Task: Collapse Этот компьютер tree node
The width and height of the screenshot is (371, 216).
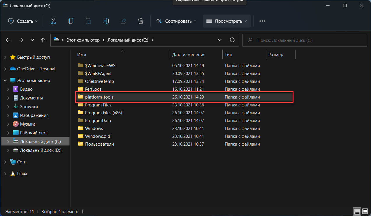Action: click(x=5, y=81)
